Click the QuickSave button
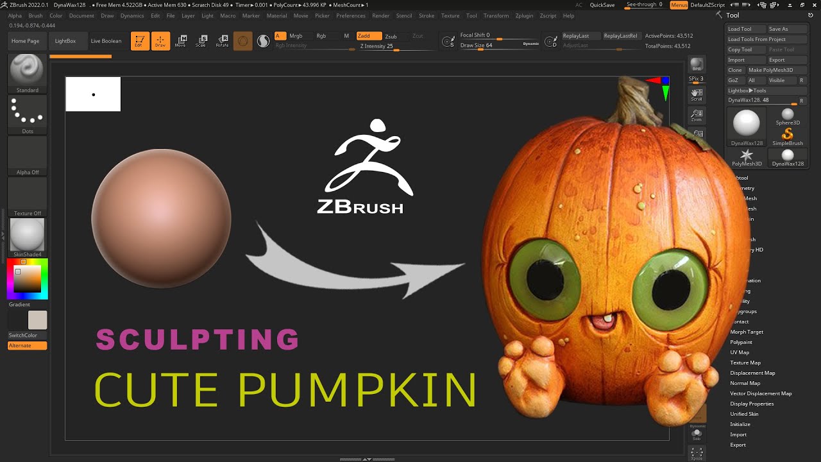This screenshot has width=821, height=462. pos(602,5)
